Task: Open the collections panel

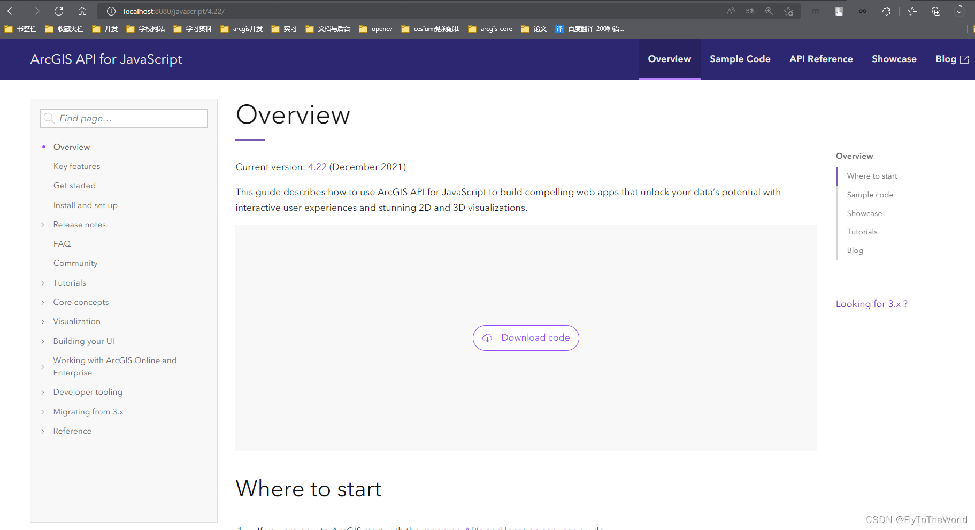Action: tap(936, 11)
